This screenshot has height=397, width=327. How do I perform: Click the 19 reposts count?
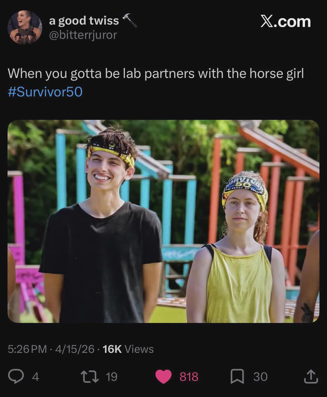pyautogui.click(x=112, y=377)
